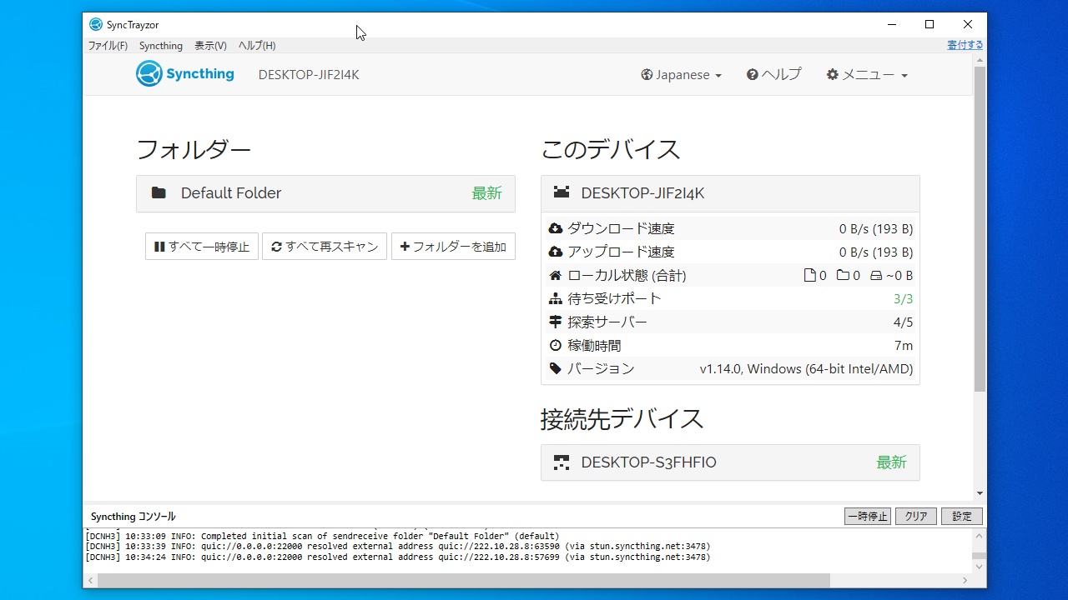Screen dimensions: 1068x600
Task: Click the globe icon next to Japanese
Action: click(647, 75)
